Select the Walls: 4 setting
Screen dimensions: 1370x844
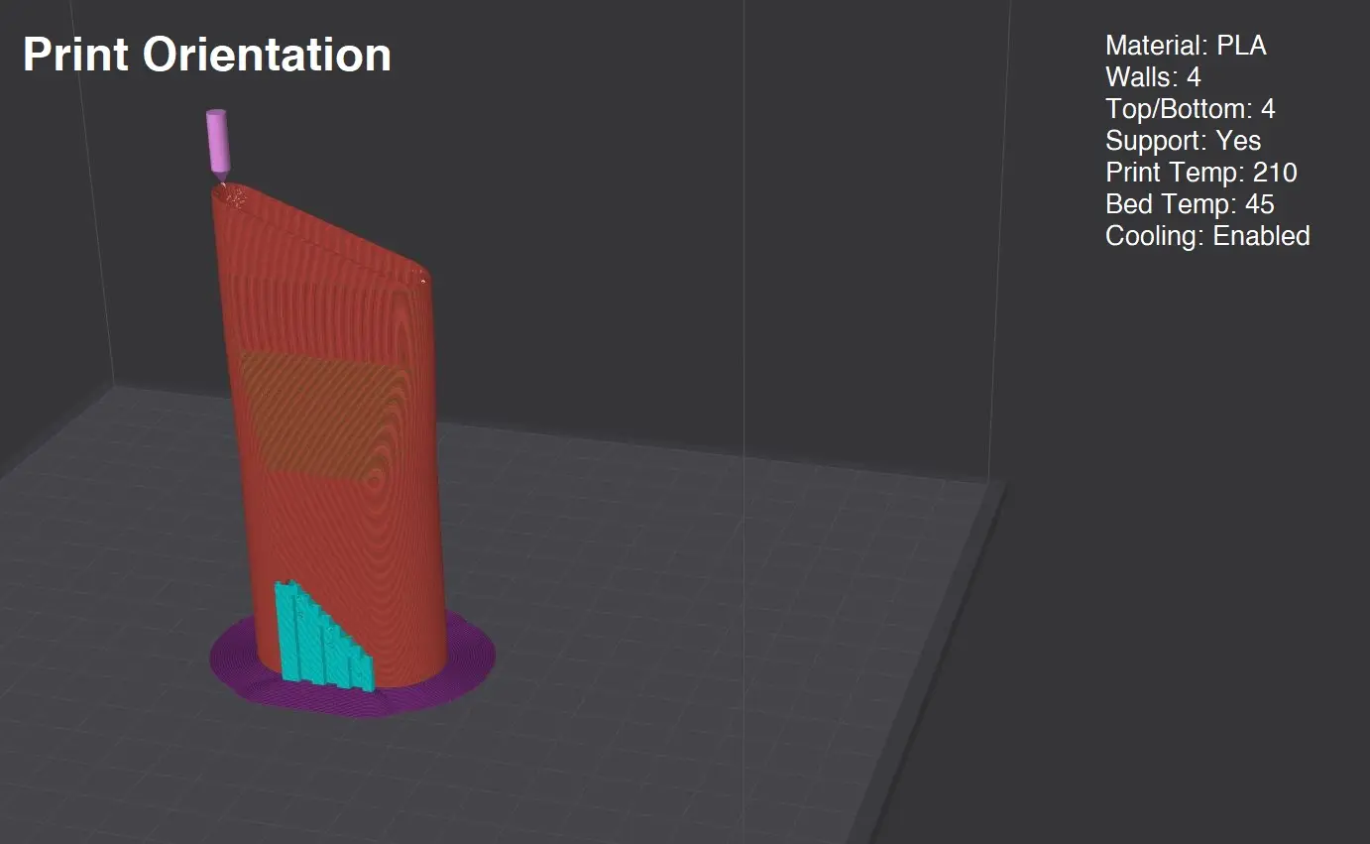tap(1152, 77)
